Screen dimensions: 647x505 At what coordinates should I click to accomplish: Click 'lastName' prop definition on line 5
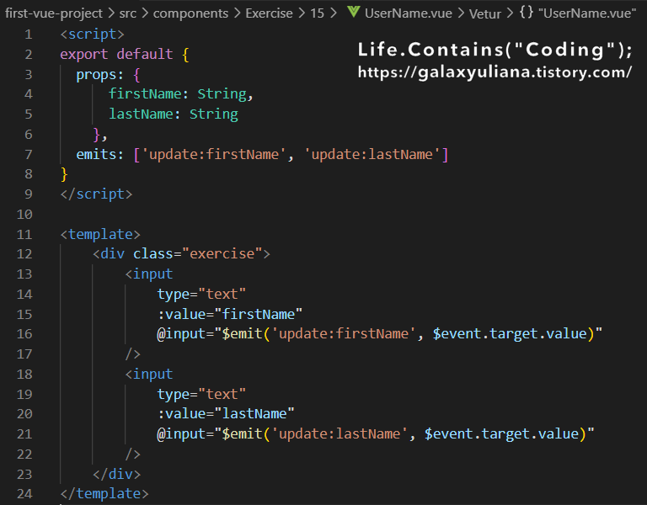(x=142, y=114)
